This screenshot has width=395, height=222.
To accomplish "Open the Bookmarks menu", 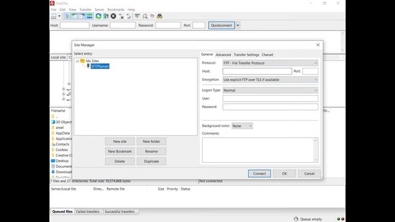I will 115,10.
